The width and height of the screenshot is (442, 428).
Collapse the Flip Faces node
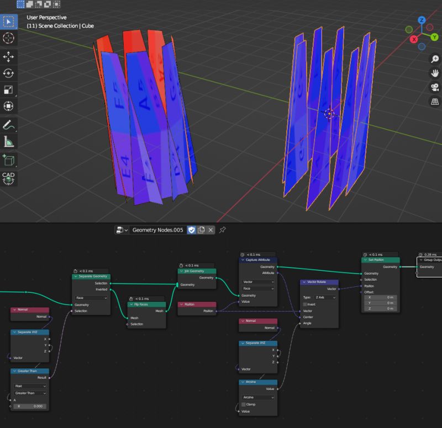pos(131,304)
